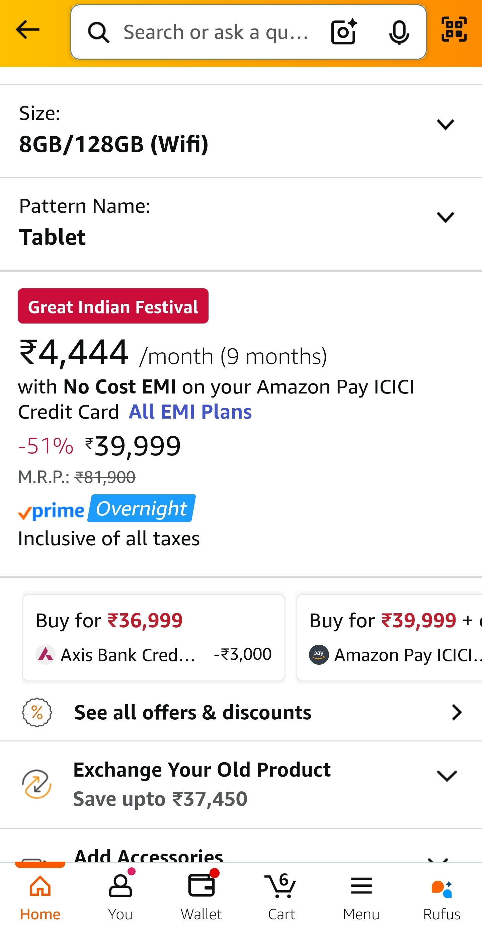This screenshot has width=482, height=932.
Task: Tap the search magnifier icon
Action: (98, 32)
